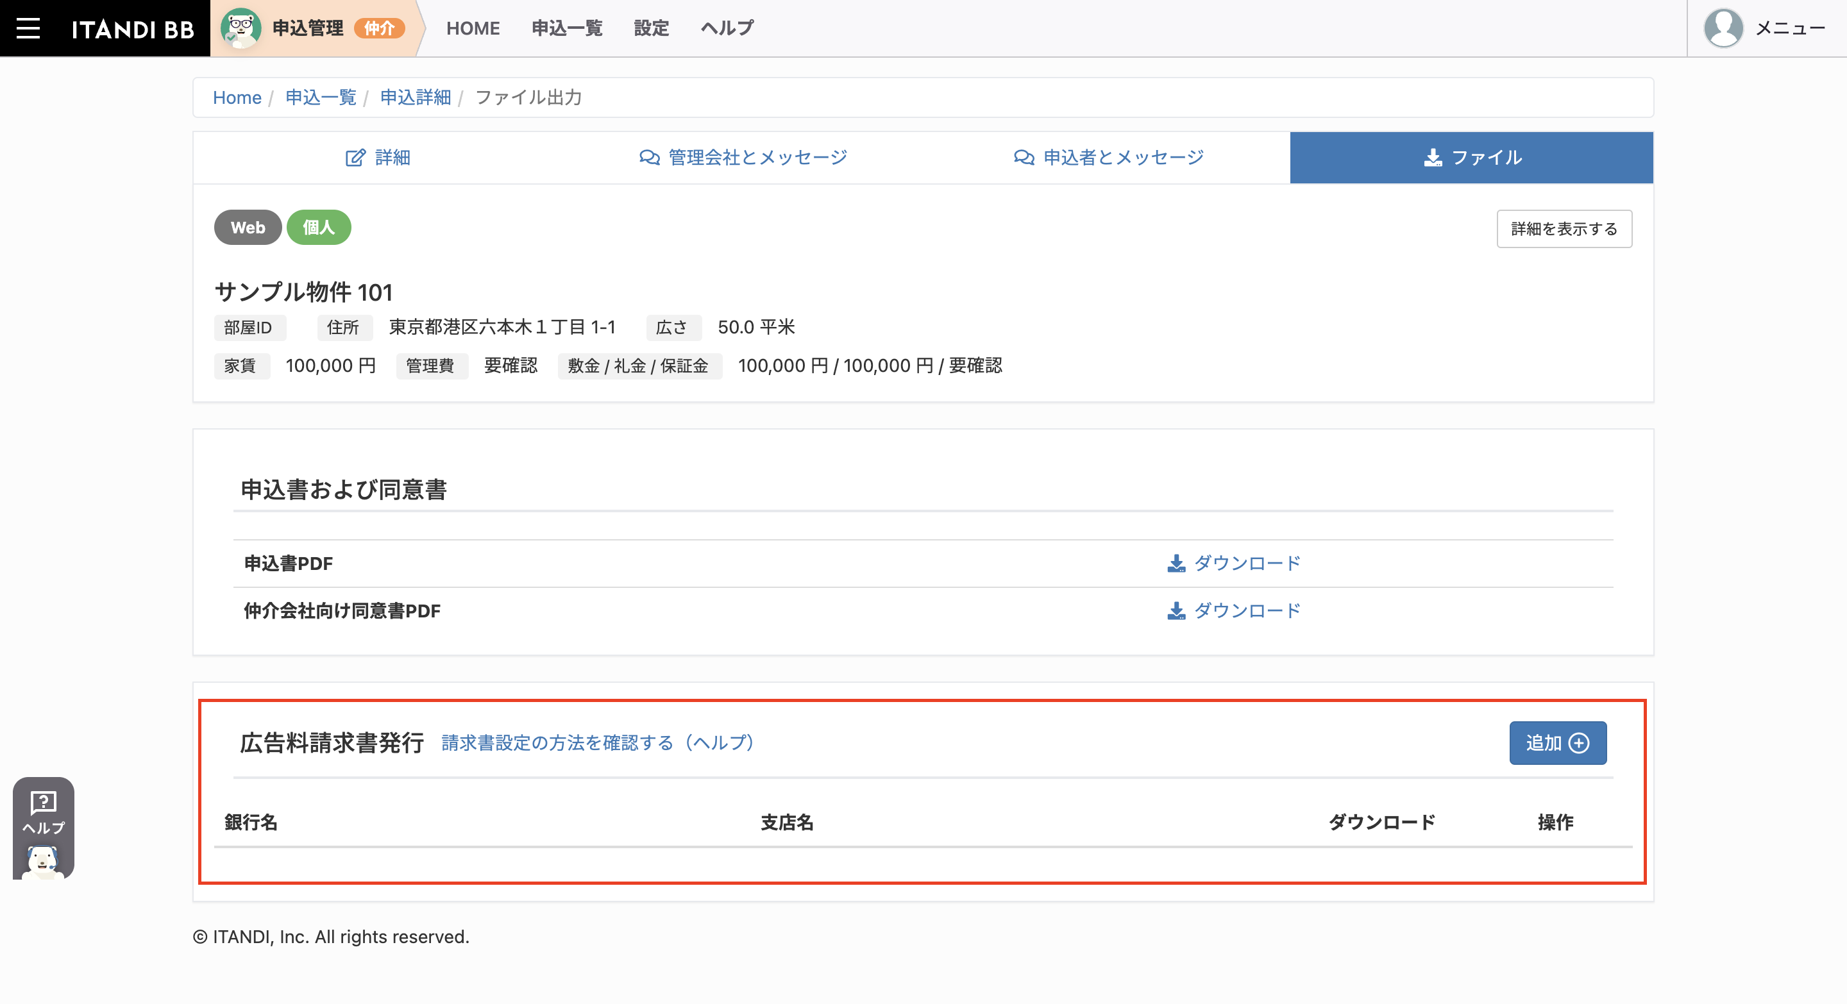This screenshot has height=1004, width=1847.
Task: Click the 申込書および同意書 heading
Action: pos(344,489)
